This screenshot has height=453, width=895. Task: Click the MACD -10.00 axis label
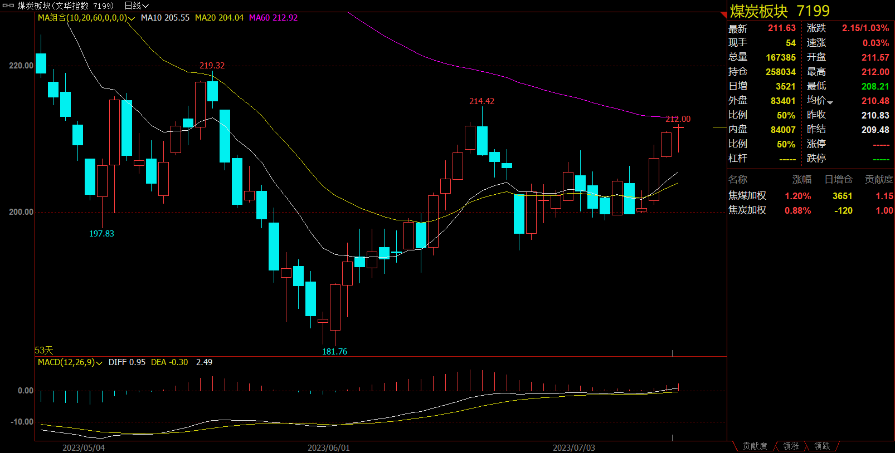pos(22,422)
